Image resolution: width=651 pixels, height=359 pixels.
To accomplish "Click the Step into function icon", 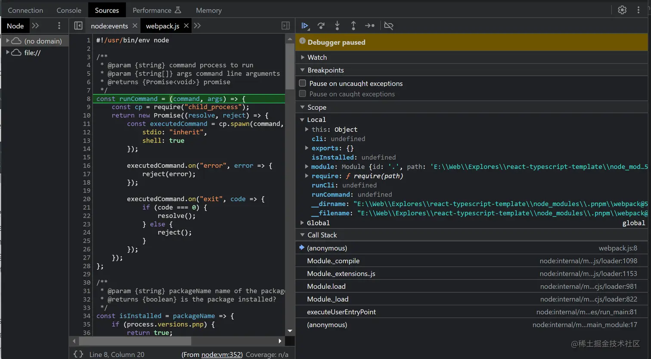I will pyautogui.click(x=337, y=26).
